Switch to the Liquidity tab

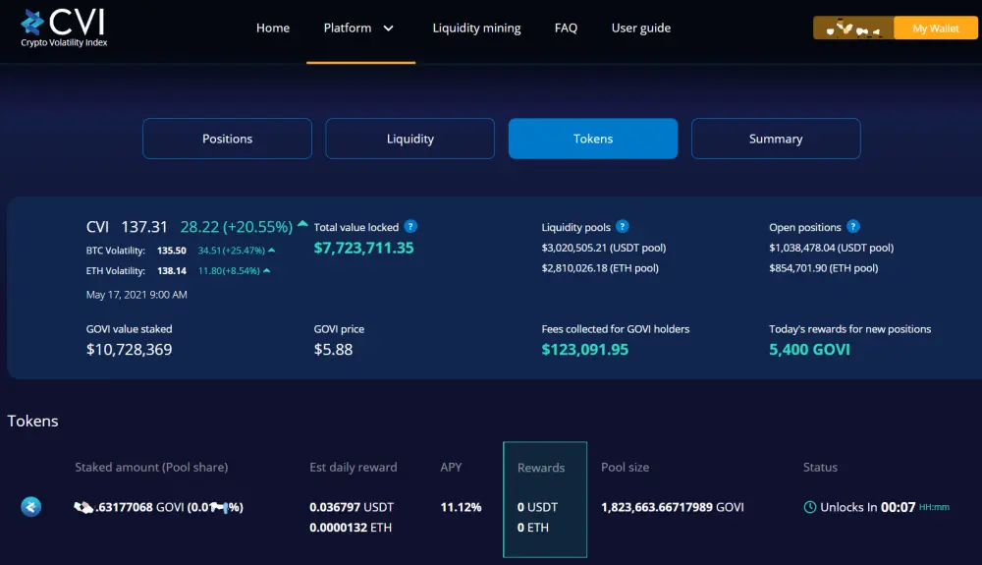point(410,139)
